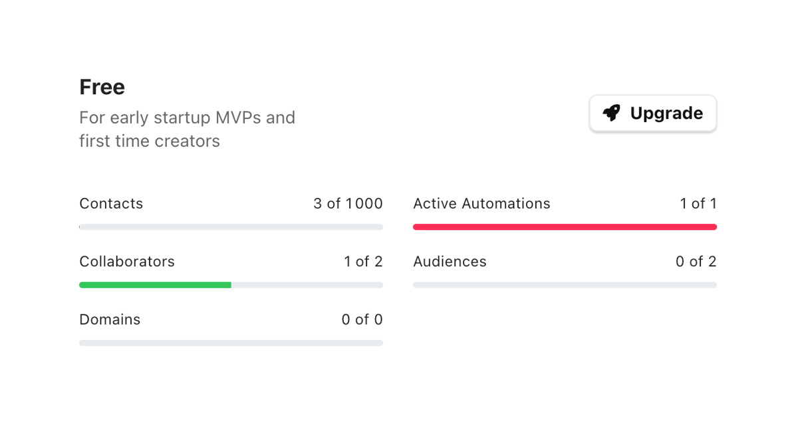798x425 pixels.
Task: Click the '1 of 1' automations count
Action: click(698, 204)
